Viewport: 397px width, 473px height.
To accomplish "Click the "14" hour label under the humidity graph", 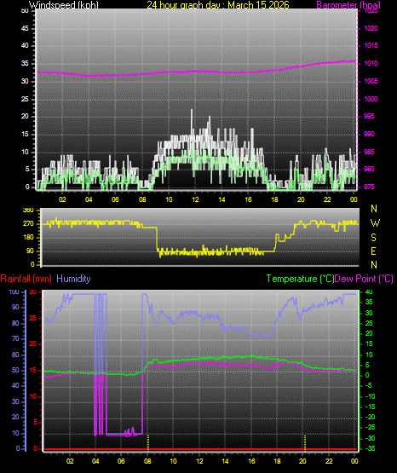I will (225, 461).
